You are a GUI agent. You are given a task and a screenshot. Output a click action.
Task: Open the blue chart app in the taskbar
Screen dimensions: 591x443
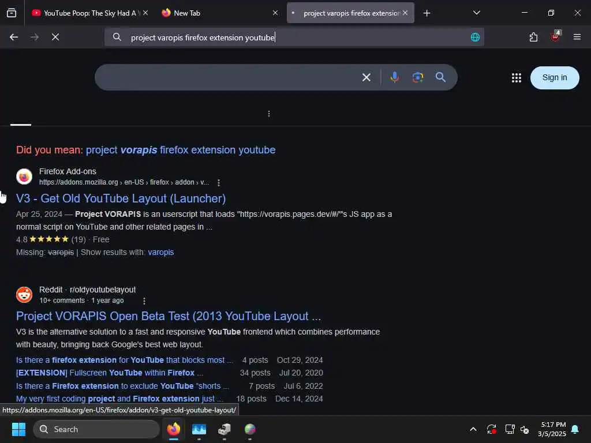click(x=199, y=429)
